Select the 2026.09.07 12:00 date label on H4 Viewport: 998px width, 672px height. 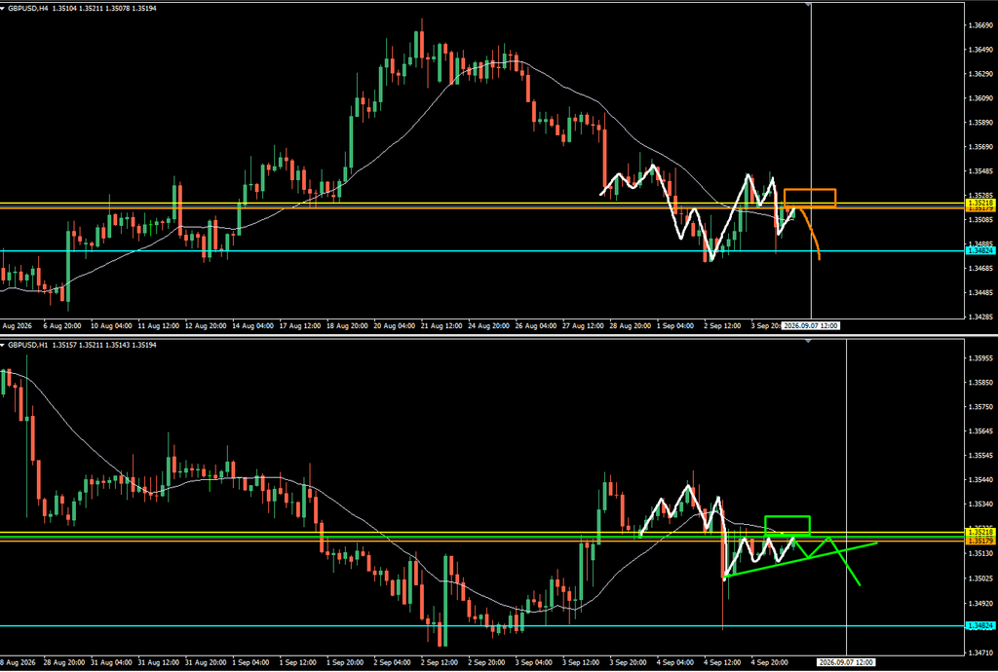811,325
